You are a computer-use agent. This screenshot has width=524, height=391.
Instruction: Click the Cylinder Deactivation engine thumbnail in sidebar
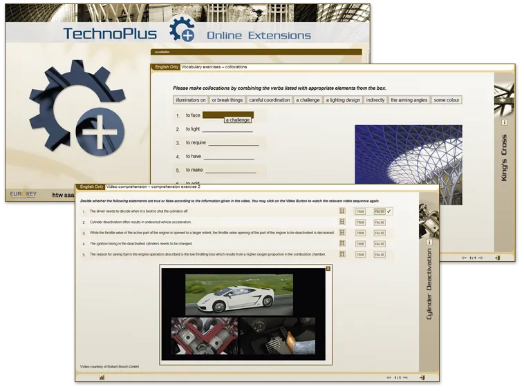point(429,220)
